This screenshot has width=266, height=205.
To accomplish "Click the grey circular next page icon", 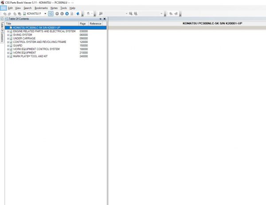I will (x=62, y=14).
